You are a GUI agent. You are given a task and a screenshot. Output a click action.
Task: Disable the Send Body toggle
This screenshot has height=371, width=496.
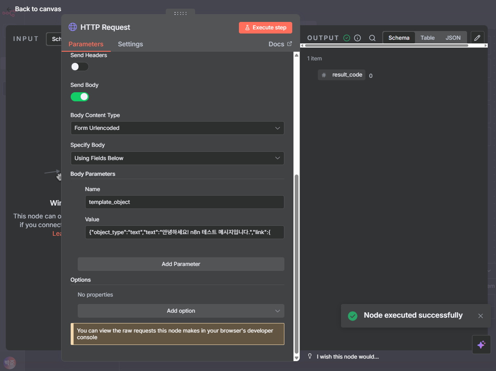click(80, 97)
